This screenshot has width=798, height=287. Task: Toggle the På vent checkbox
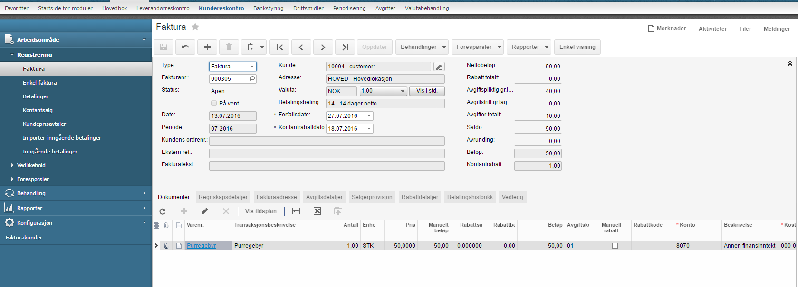(x=214, y=103)
